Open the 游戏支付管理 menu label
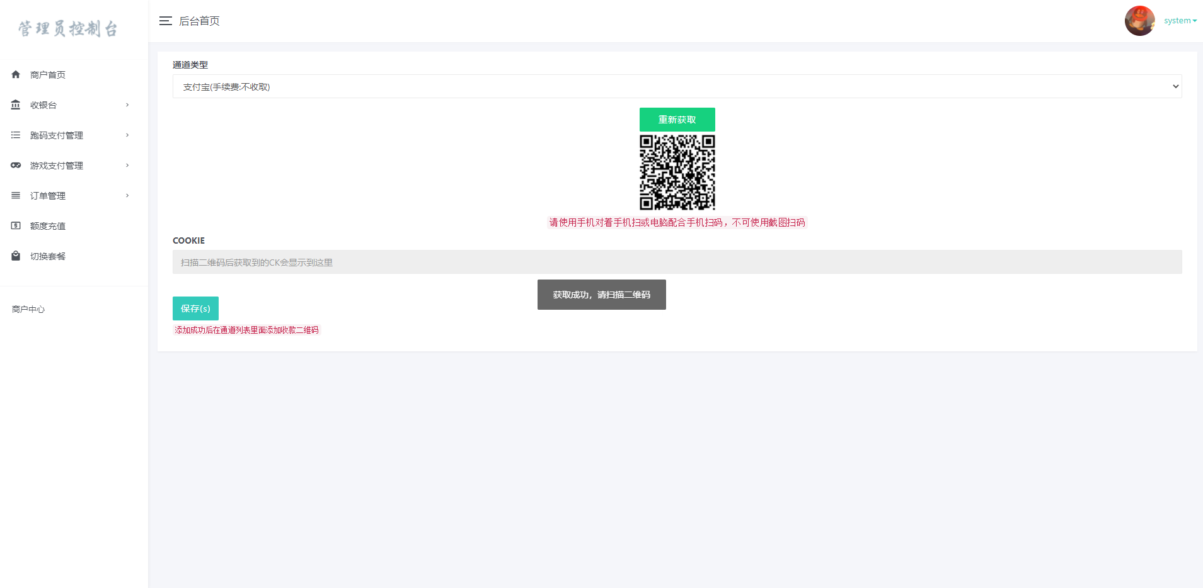 [x=57, y=166]
